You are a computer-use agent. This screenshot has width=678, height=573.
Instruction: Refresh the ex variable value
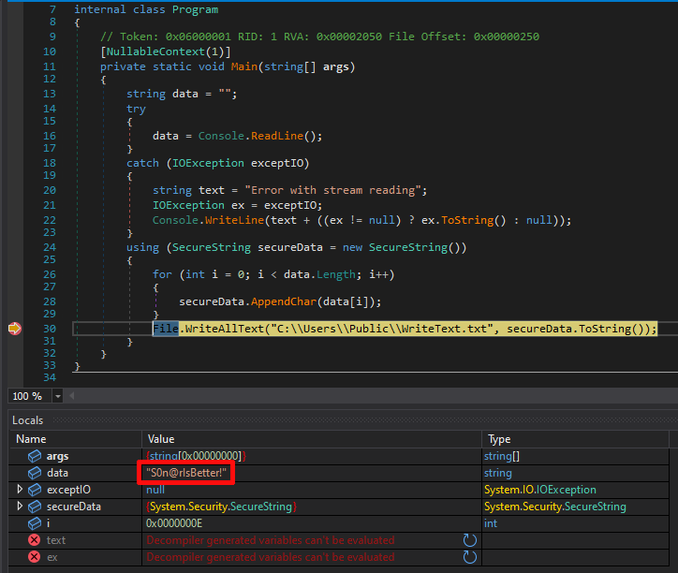pos(470,557)
